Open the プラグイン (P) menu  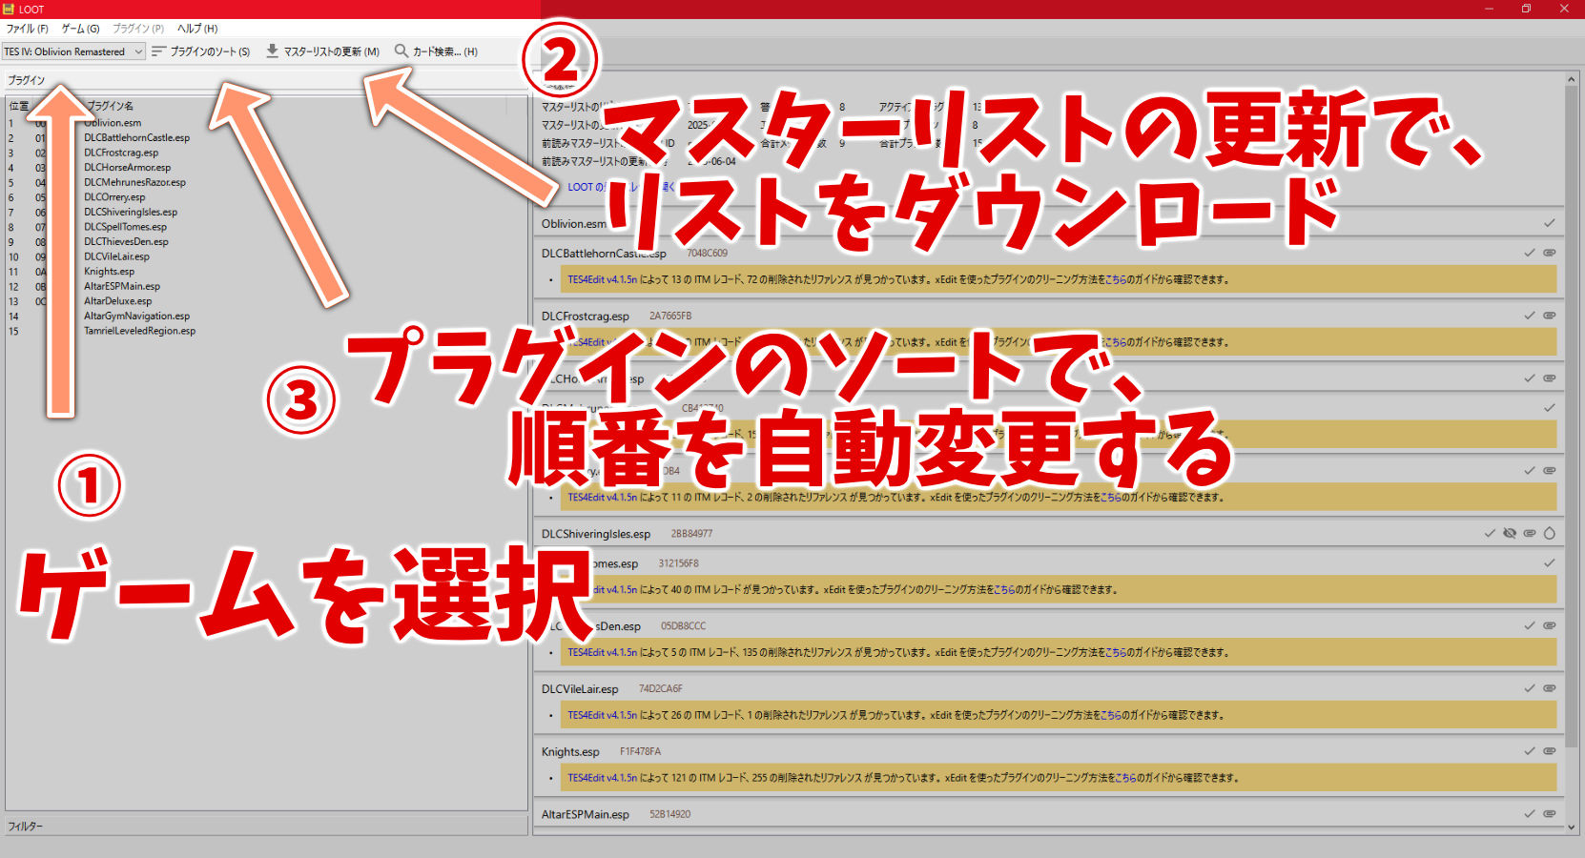pyautogui.click(x=138, y=29)
